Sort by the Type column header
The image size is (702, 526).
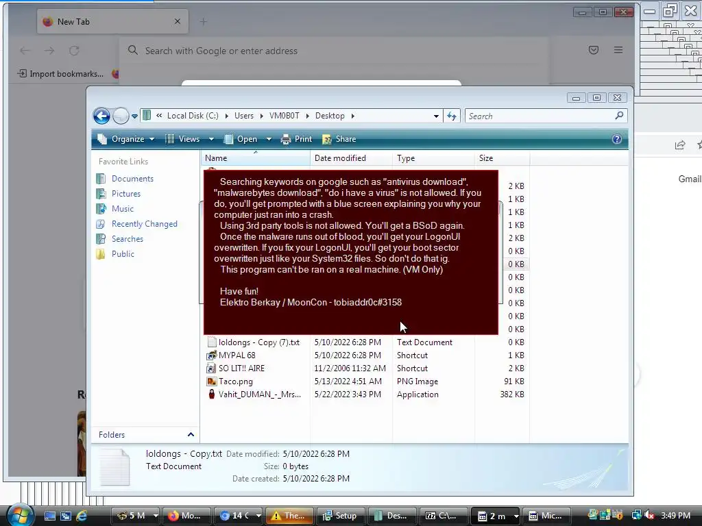pos(433,158)
